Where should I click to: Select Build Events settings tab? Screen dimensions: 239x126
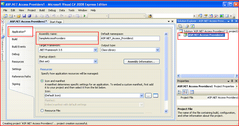coord(19,47)
